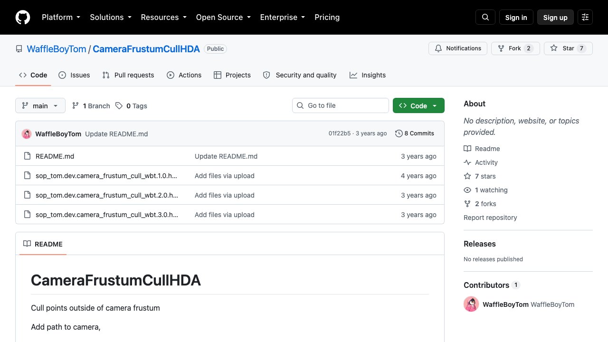This screenshot has height=342, width=608.
Task: Go to the GitHub homepage logo
Action: [x=23, y=17]
